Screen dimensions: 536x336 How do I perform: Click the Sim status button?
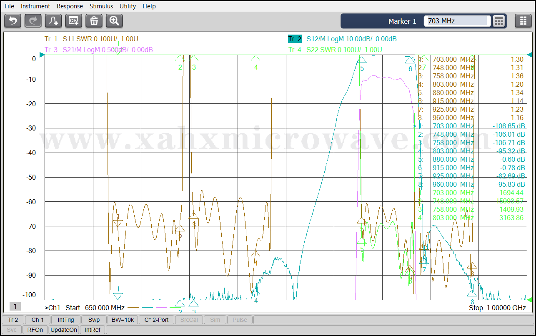tap(215, 320)
